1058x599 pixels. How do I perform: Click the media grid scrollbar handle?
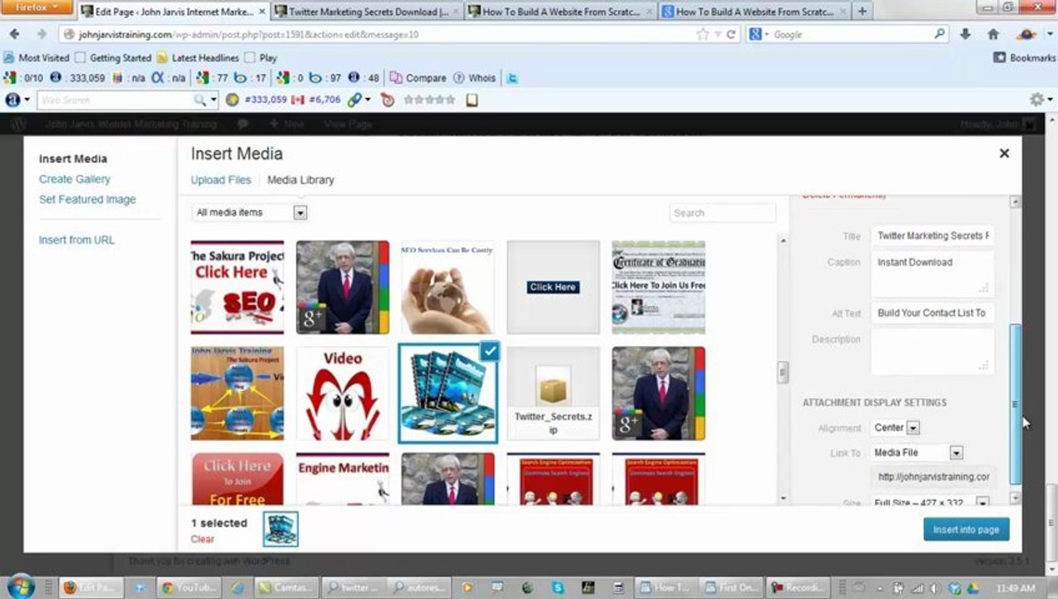click(x=783, y=373)
